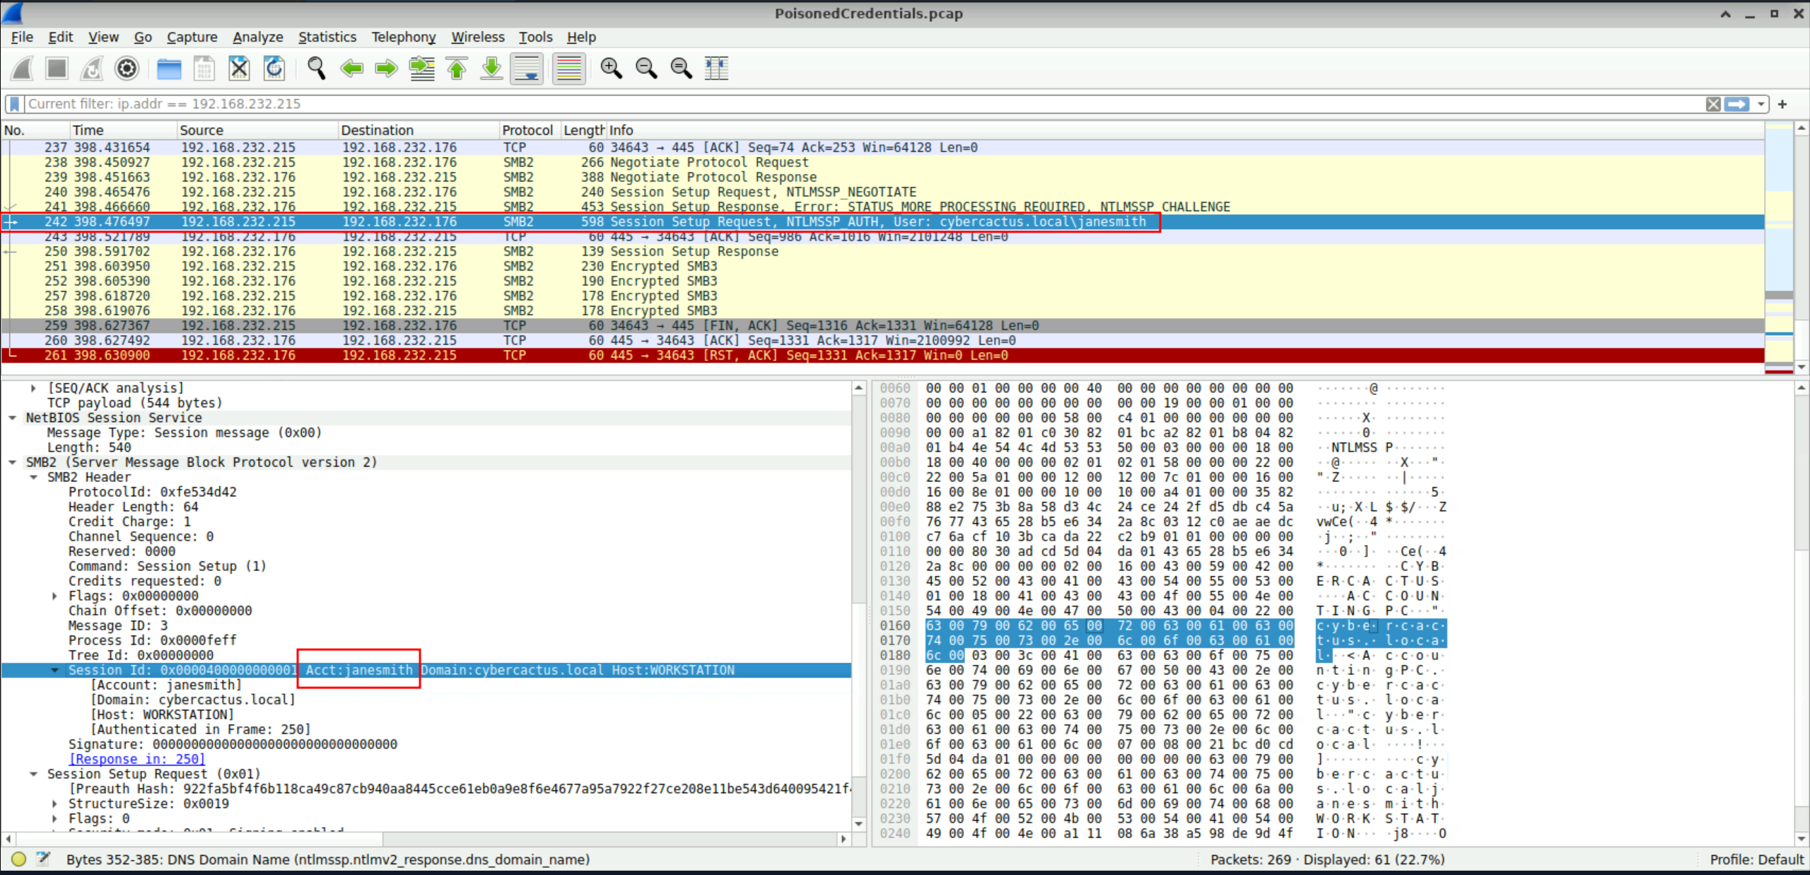Screen dimensions: 1810x875
Task: Open the display filter history dropdown
Action: tap(1761, 105)
